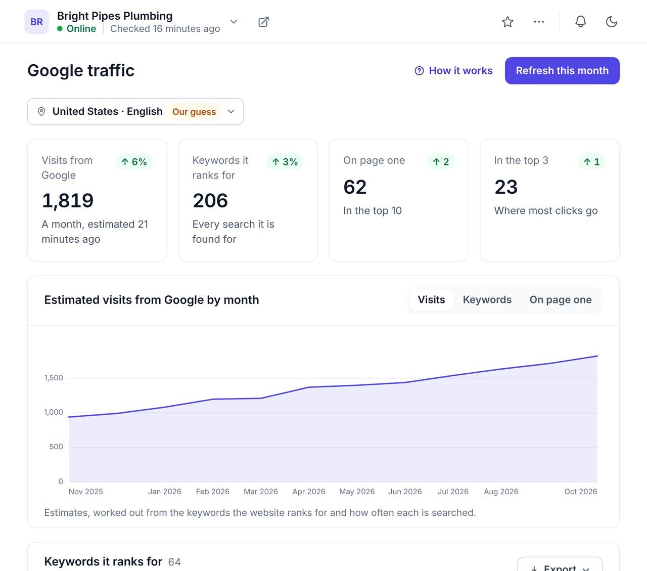Toggle dark mode moon icon

[612, 22]
